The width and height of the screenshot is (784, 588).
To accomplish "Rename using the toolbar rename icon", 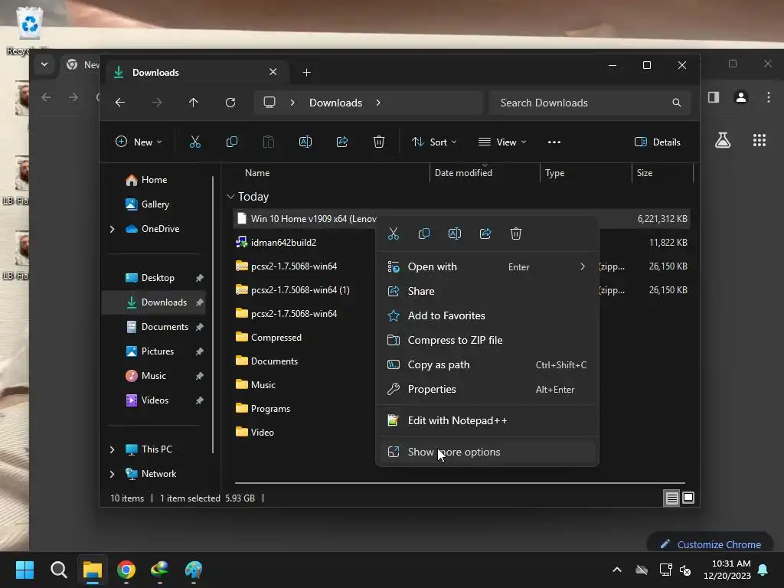I will pos(305,142).
